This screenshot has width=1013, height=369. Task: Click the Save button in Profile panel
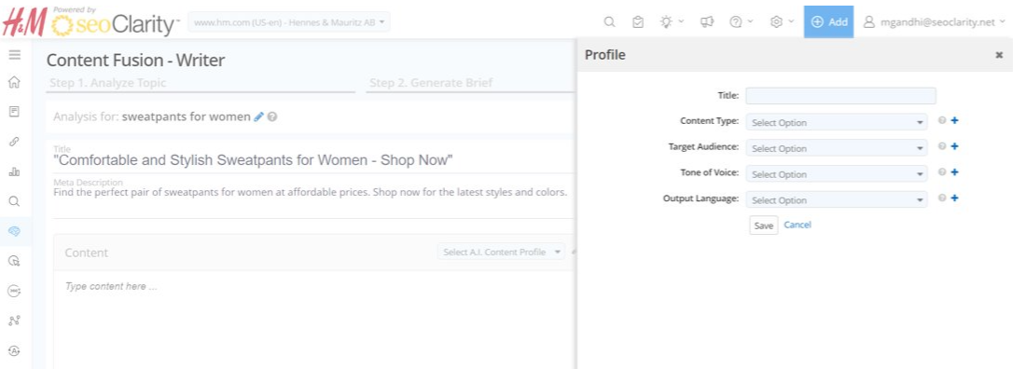764,225
